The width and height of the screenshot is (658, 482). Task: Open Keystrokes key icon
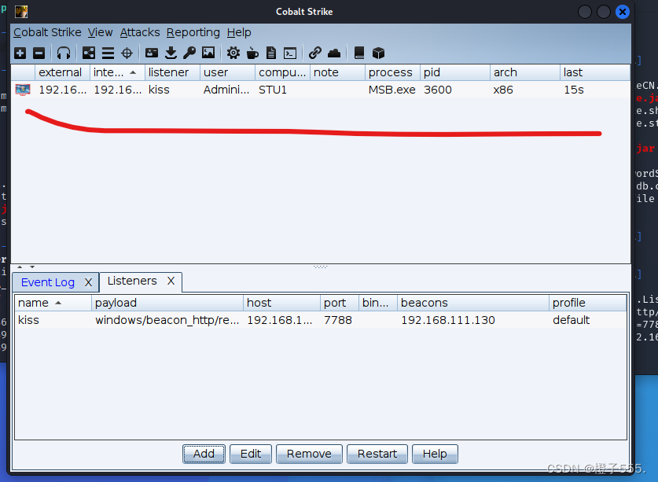[x=189, y=53]
